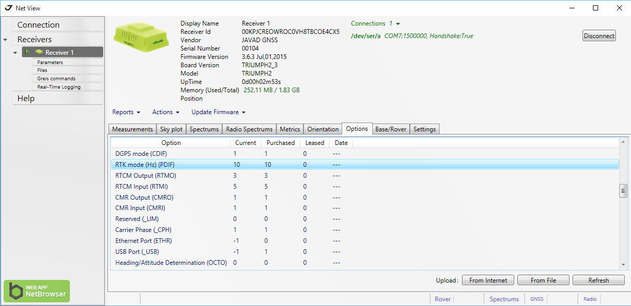Click the GNSS indicator in the status bar
Screen dimensions: 631x306
point(536,299)
